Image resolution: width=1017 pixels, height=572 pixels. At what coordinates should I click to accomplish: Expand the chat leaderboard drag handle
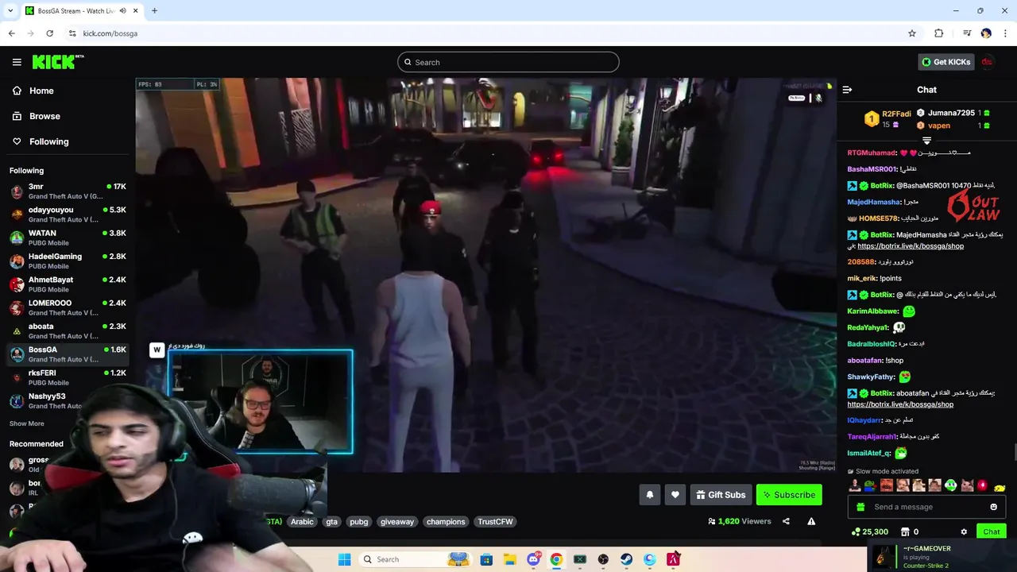pos(926,140)
